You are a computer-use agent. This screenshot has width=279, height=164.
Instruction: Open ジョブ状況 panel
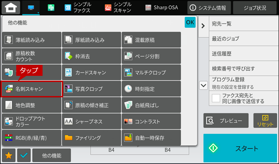click(x=255, y=7)
